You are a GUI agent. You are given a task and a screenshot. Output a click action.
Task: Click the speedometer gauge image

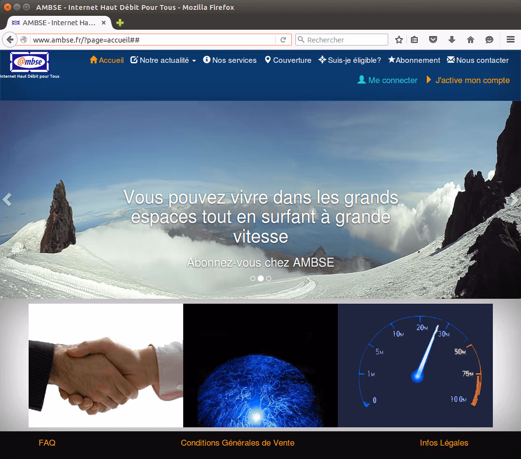[415, 365]
